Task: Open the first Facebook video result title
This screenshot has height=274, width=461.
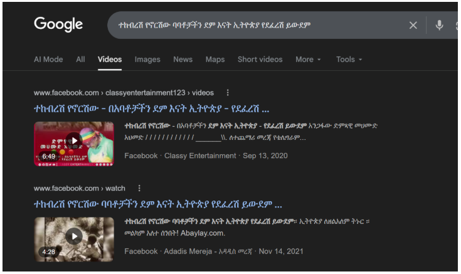Action: coord(152,108)
